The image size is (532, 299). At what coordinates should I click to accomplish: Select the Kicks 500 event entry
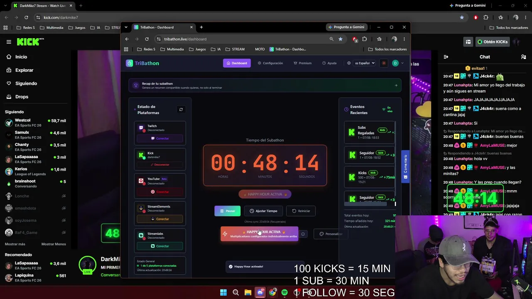coord(369,177)
